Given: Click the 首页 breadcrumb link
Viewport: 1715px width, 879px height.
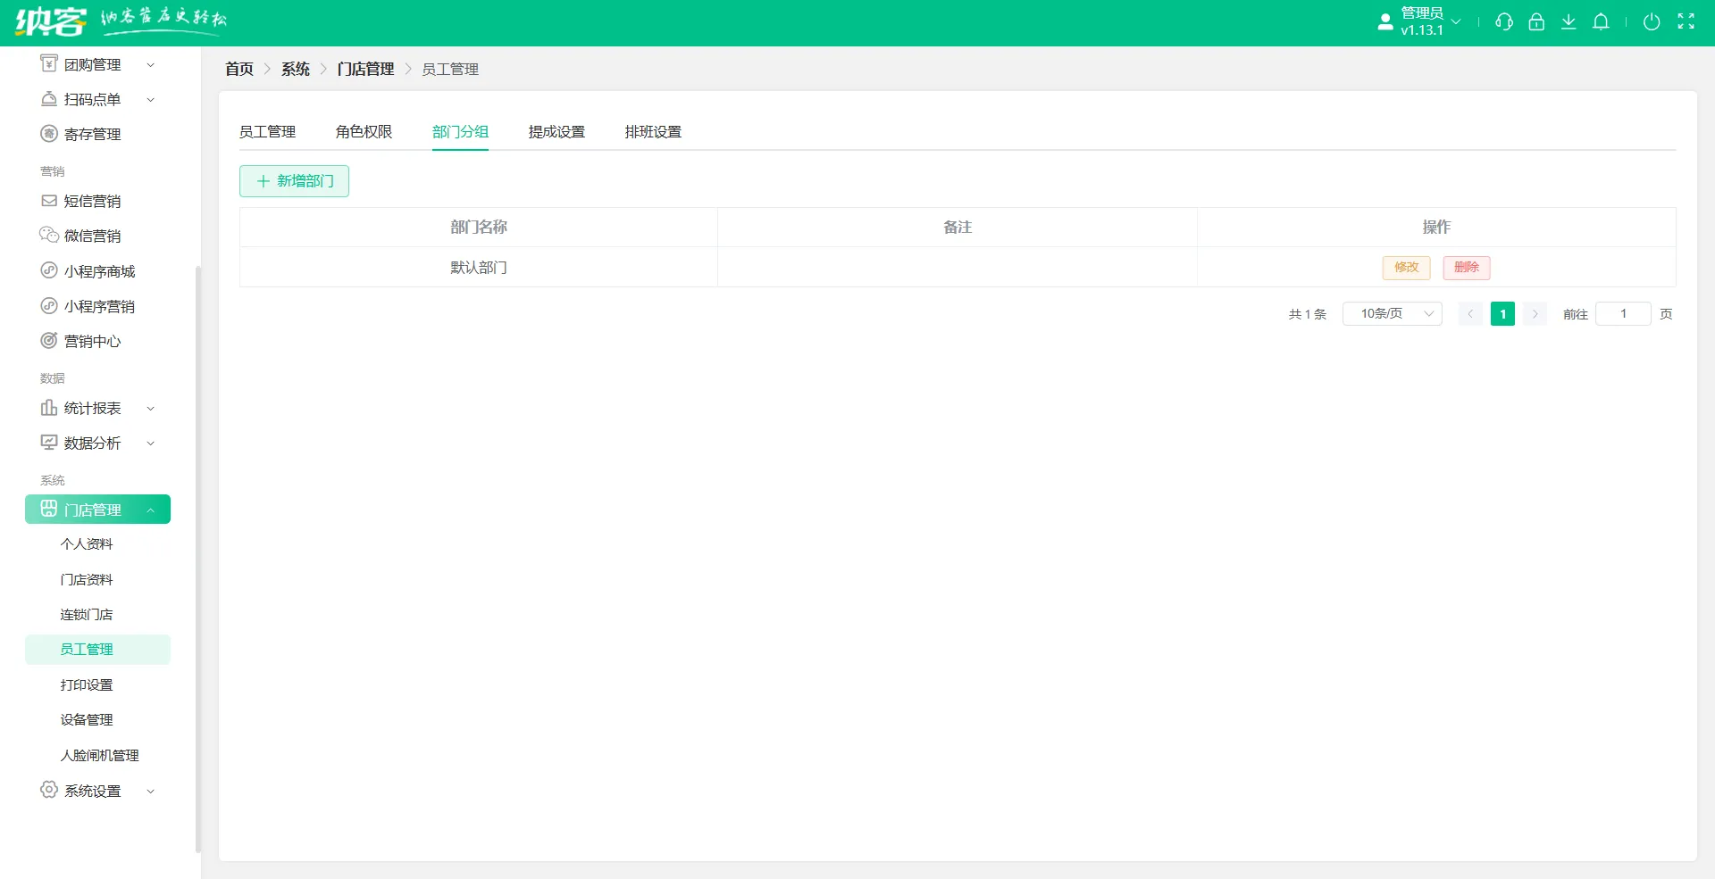Looking at the screenshot, I should click(x=238, y=69).
